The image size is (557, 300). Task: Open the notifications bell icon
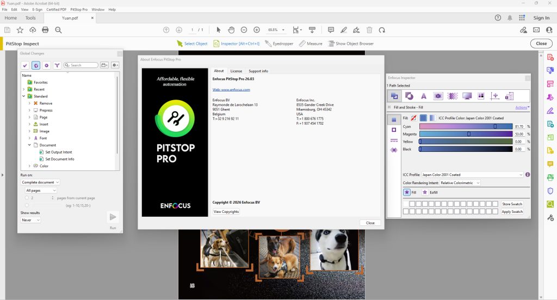coord(510,18)
